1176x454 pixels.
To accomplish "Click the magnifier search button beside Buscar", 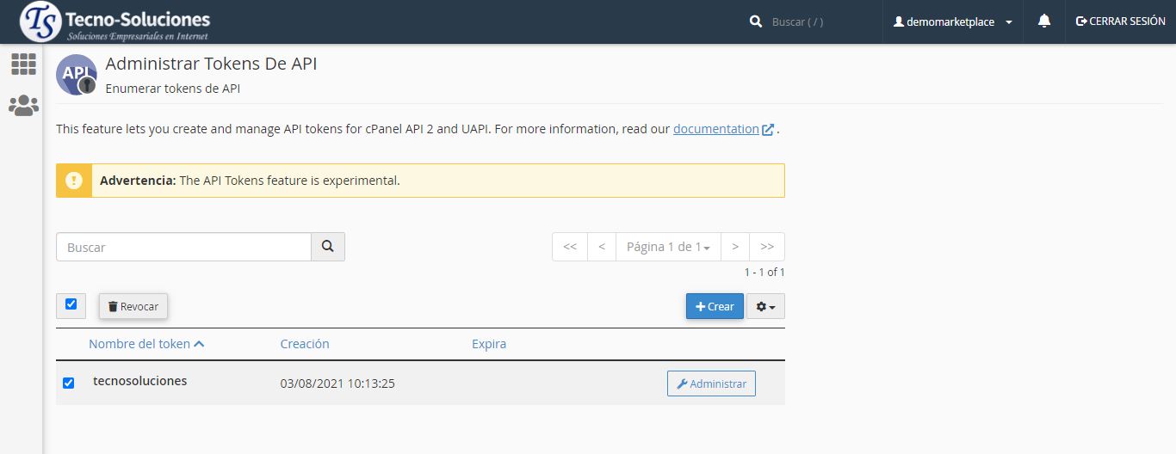I will [327, 247].
